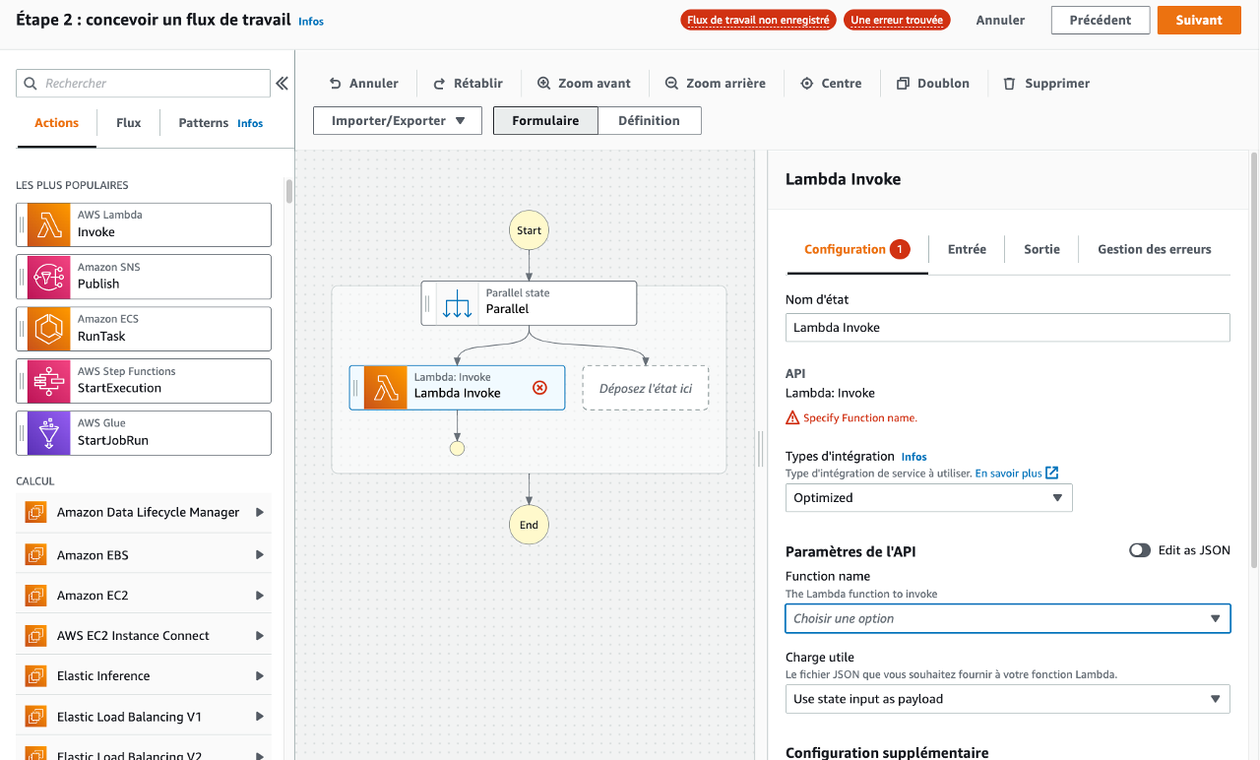Open the Importer/Exporter dropdown

[398, 121]
